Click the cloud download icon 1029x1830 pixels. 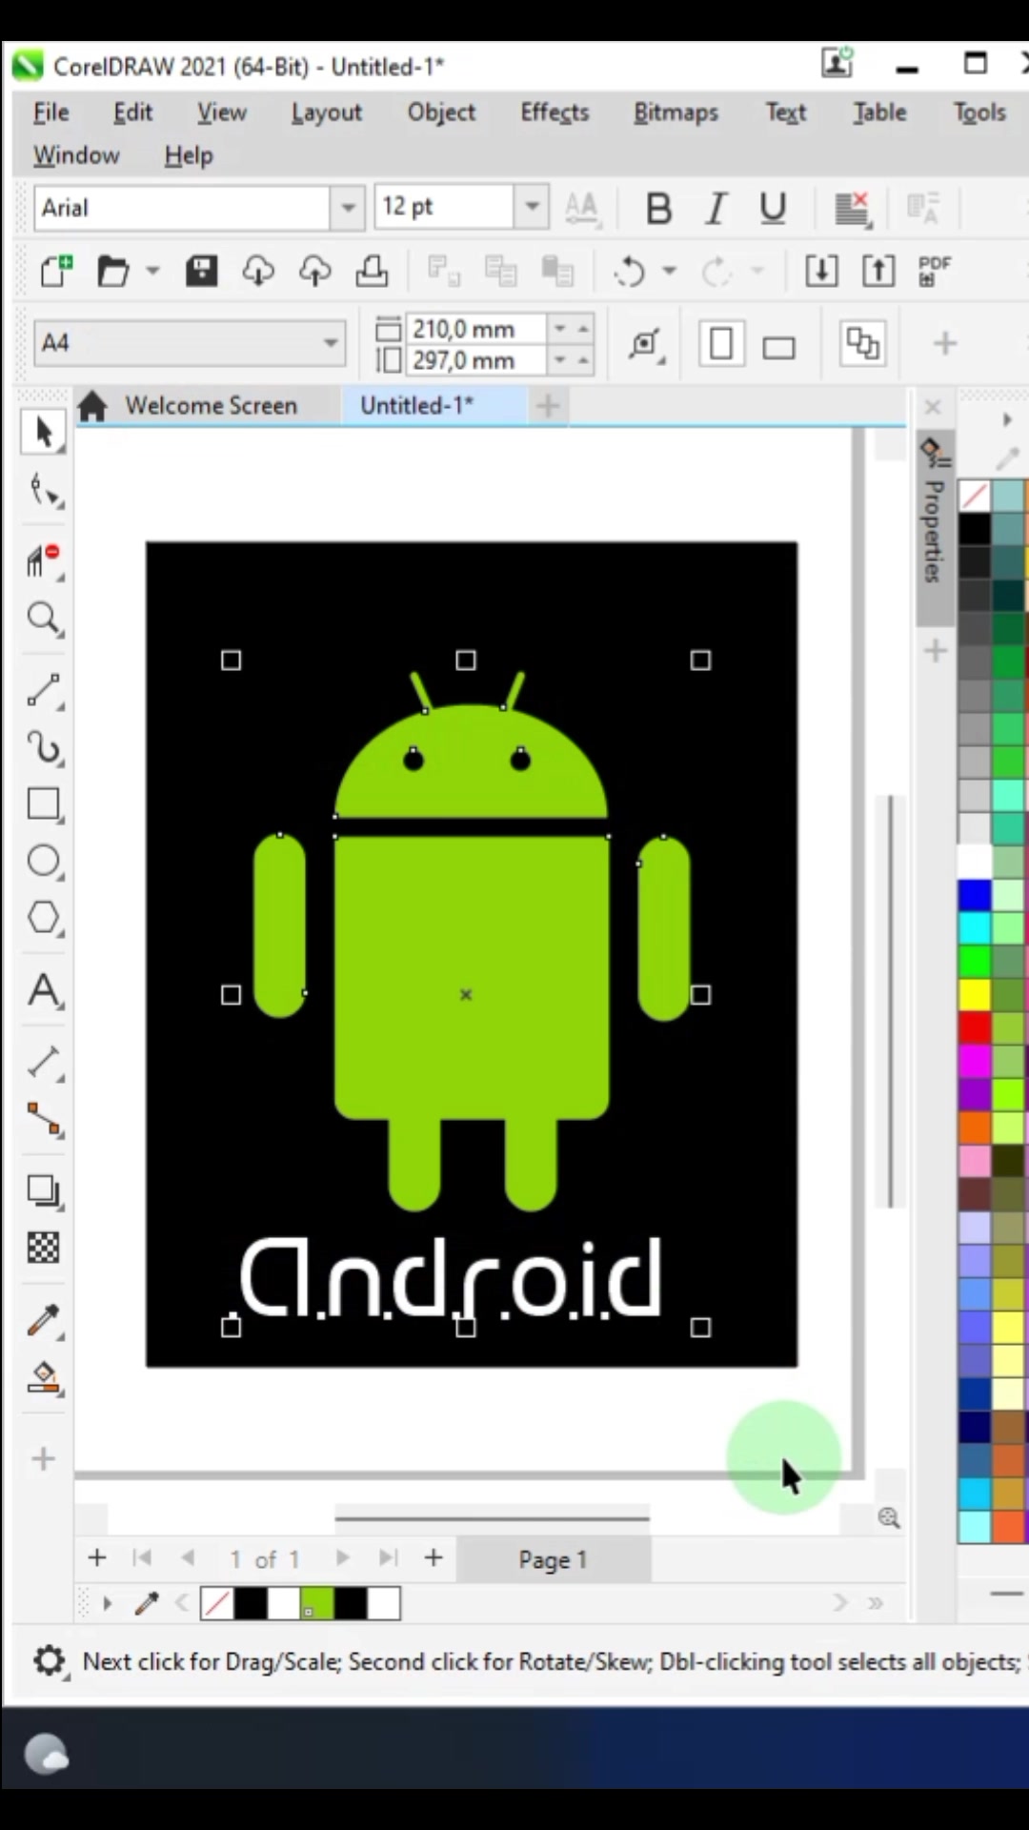[x=258, y=272]
